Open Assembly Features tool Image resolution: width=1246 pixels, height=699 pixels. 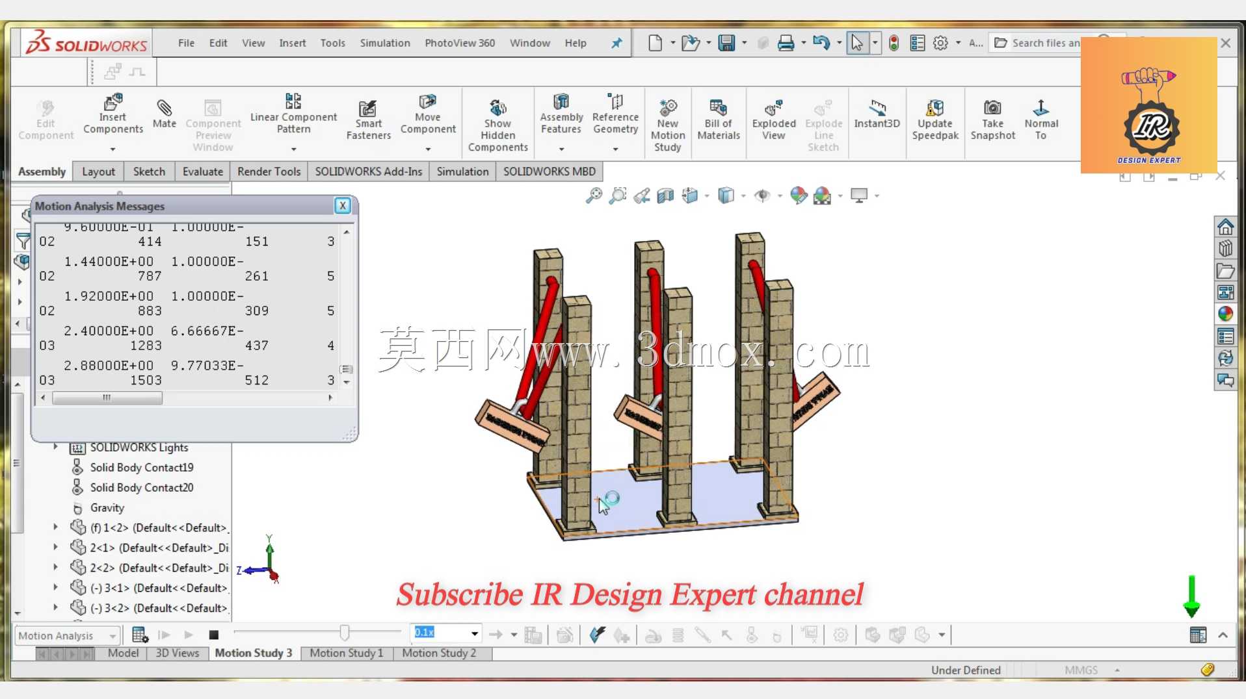click(x=561, y=114)
